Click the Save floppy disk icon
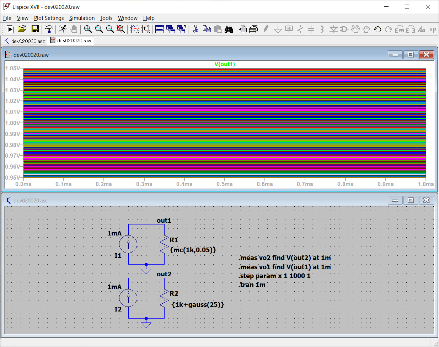The image size is (439, 347). click(x=35, y=29)
